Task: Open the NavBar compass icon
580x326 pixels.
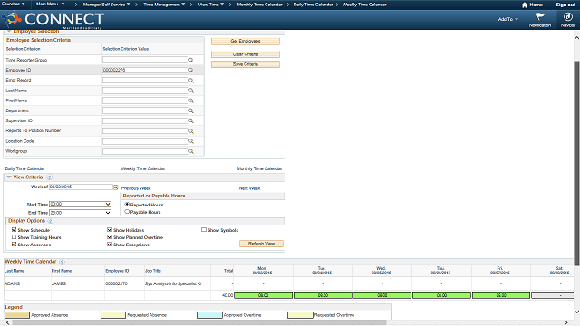Action: (x=568, y=16)
